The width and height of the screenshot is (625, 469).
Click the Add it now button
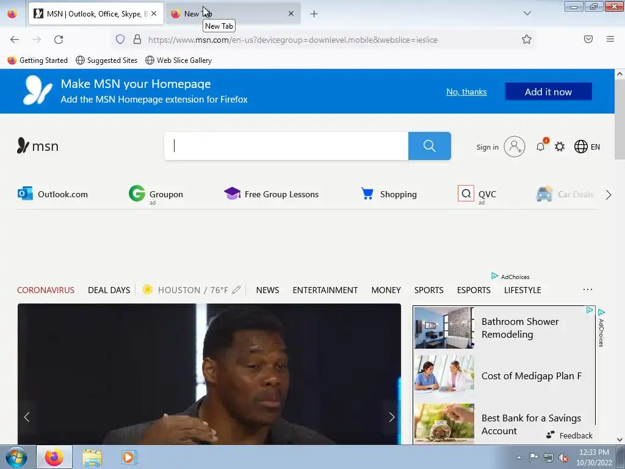click(549, 92)
